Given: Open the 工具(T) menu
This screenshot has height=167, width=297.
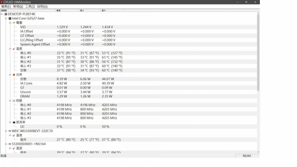Looking at the screenshot, I should click(x=30, y=7).
